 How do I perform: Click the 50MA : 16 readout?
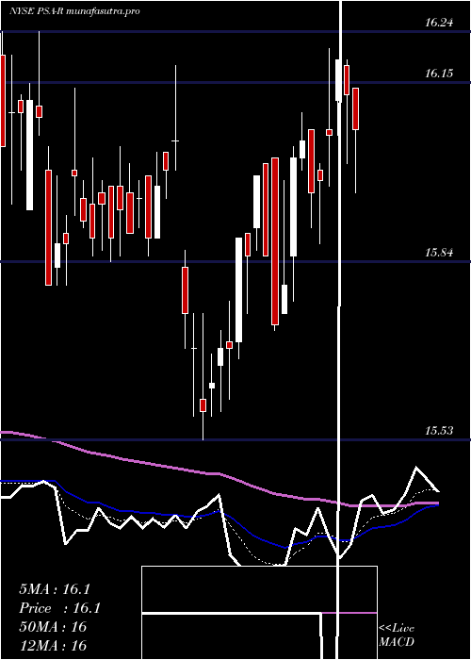pyautogui.click(x=53, y=627)
